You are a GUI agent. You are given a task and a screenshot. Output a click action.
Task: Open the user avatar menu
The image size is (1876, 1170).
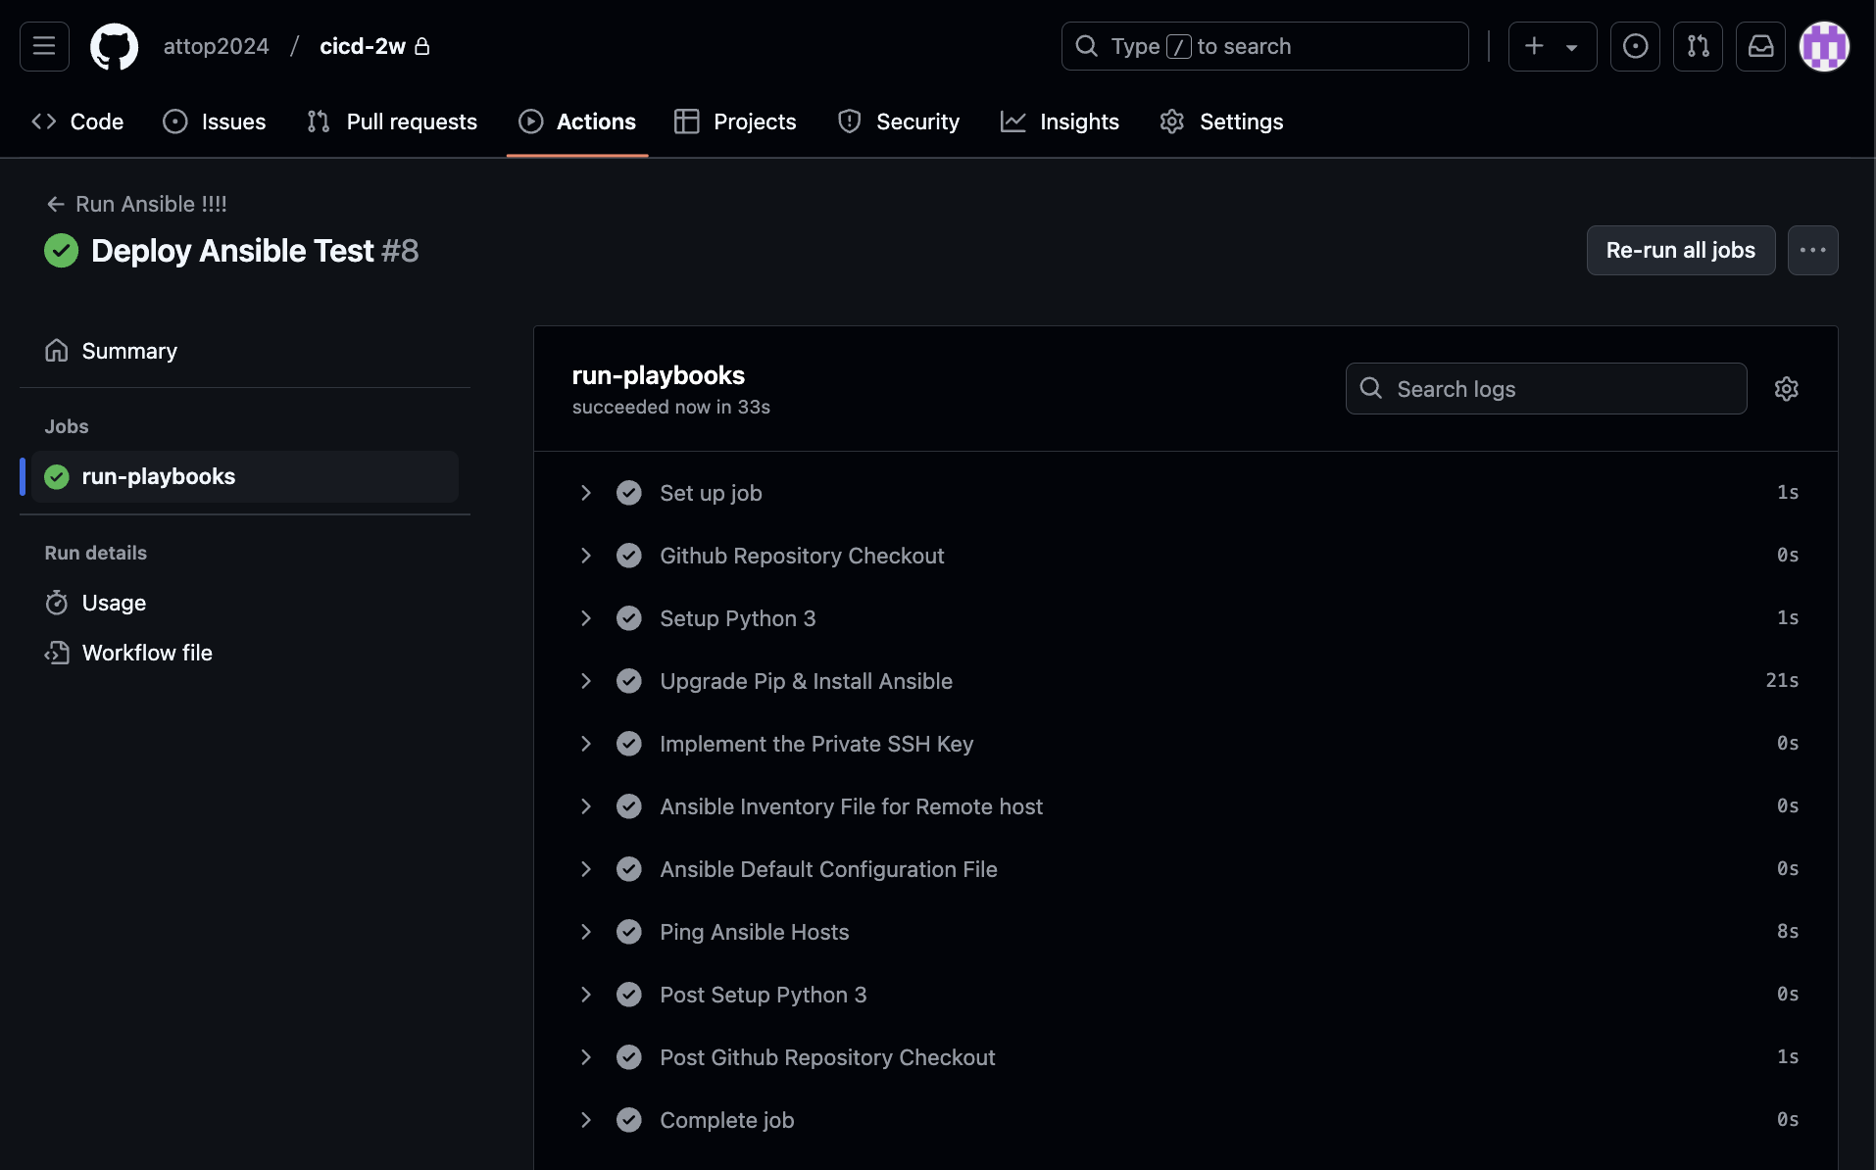[1824, 46]
